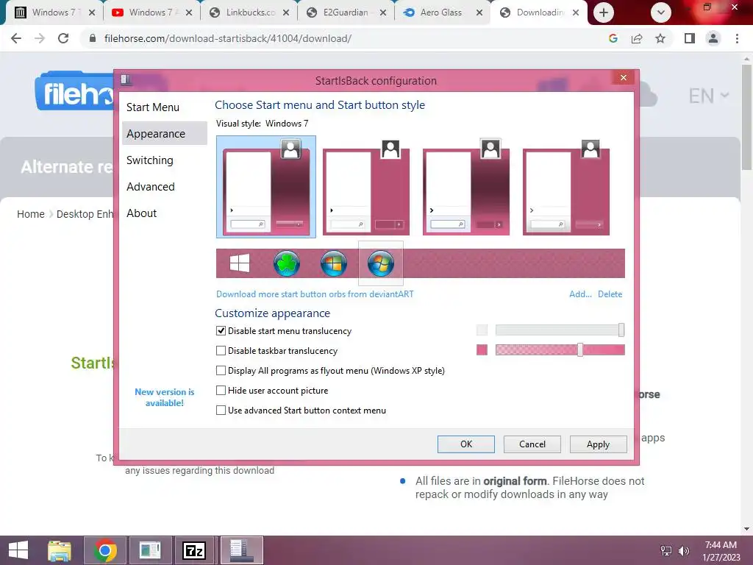This screenshot has width=753, height=565.
Task: Select the fourth start menu style thumbnail
Action: tap(565, 186)
